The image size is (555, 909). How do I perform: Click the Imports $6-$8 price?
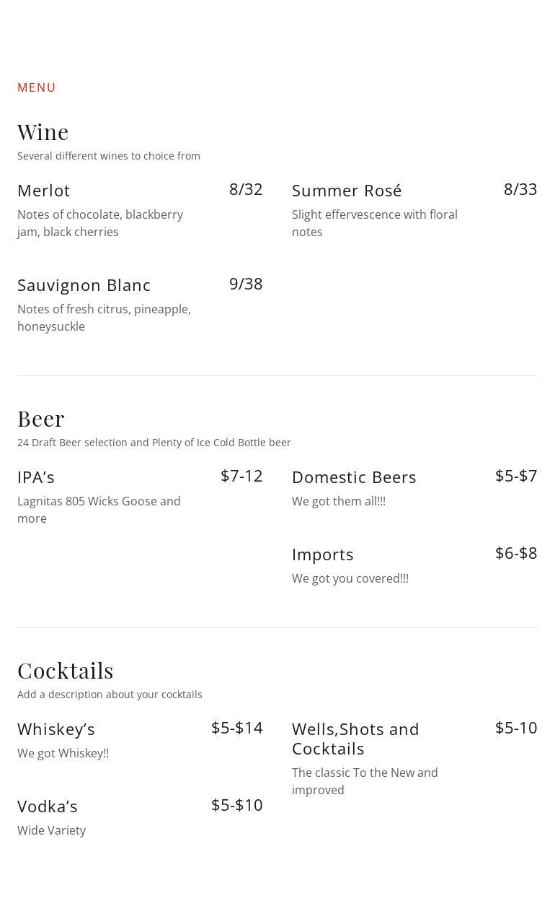(516, 553)
